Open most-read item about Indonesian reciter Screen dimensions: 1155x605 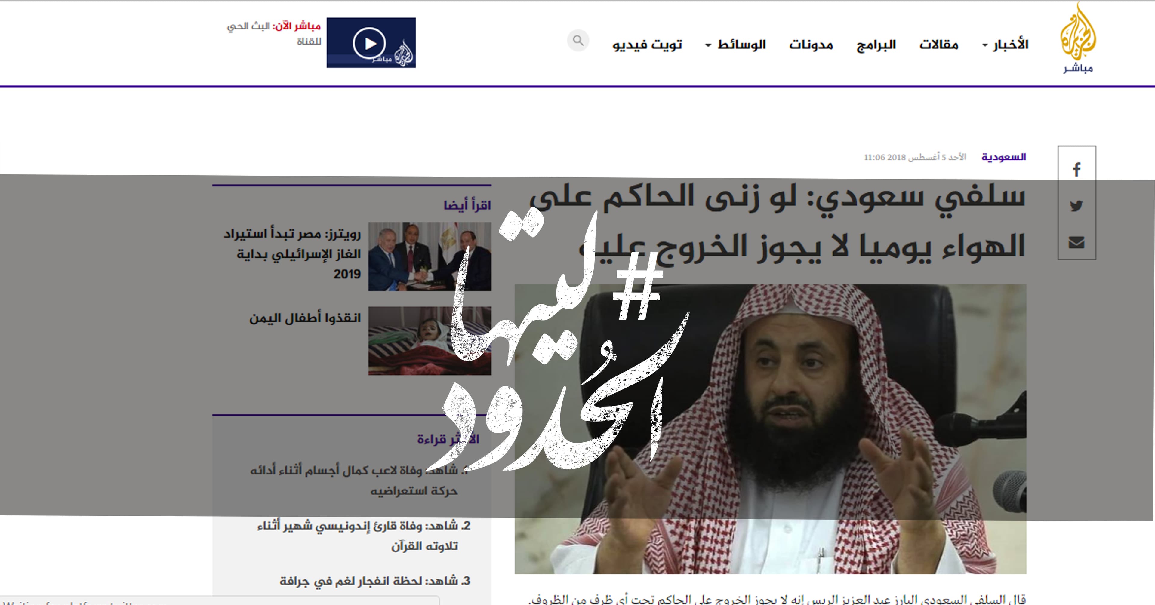tap(364, 536)
